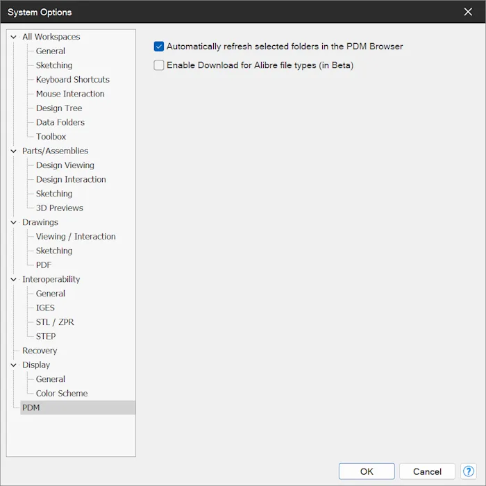
Task: Click the Parts/Assemblies label
Action: [55, 151]
